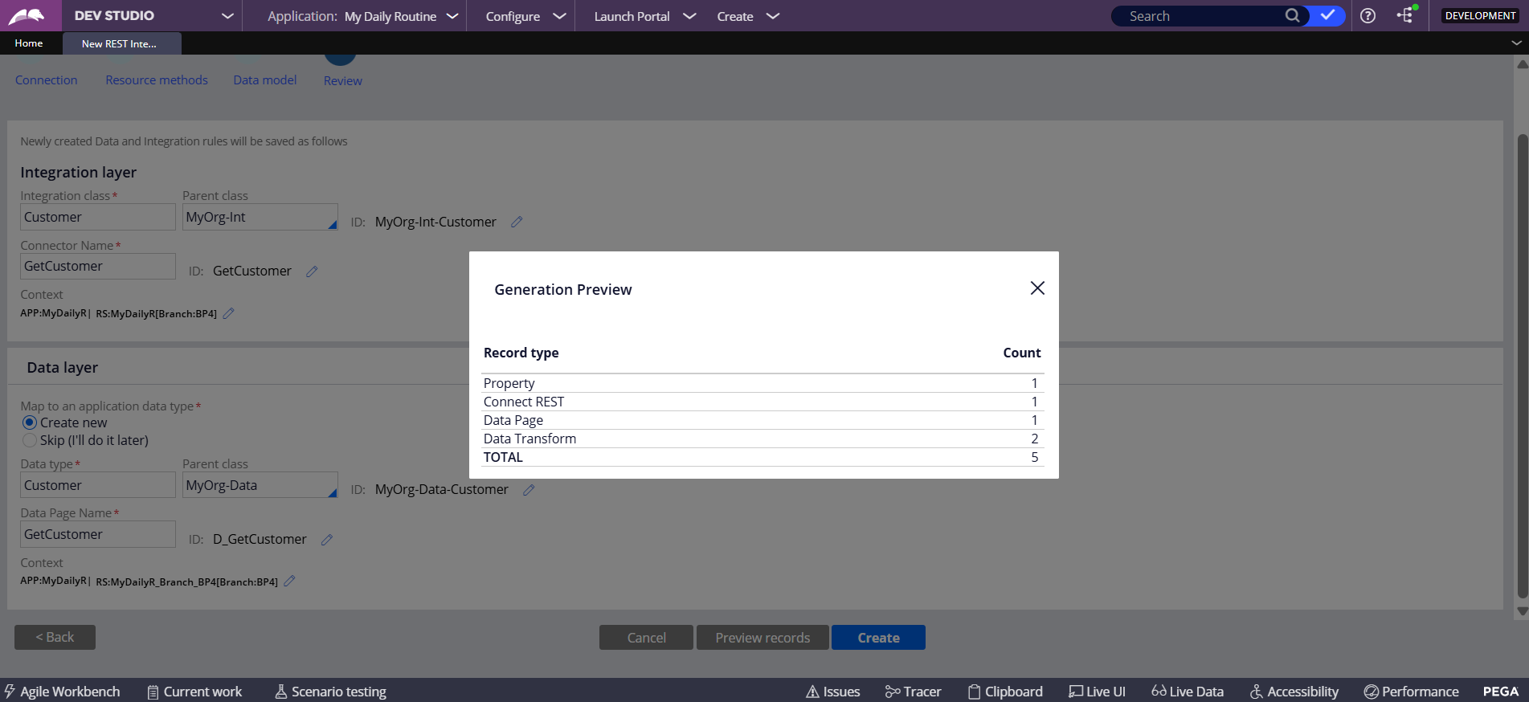Viewport: 1529px width, 702px height.
Task: Edit the MyOrg-Int-Customer ID pencil icon
Action: click(x=517, y=222)
